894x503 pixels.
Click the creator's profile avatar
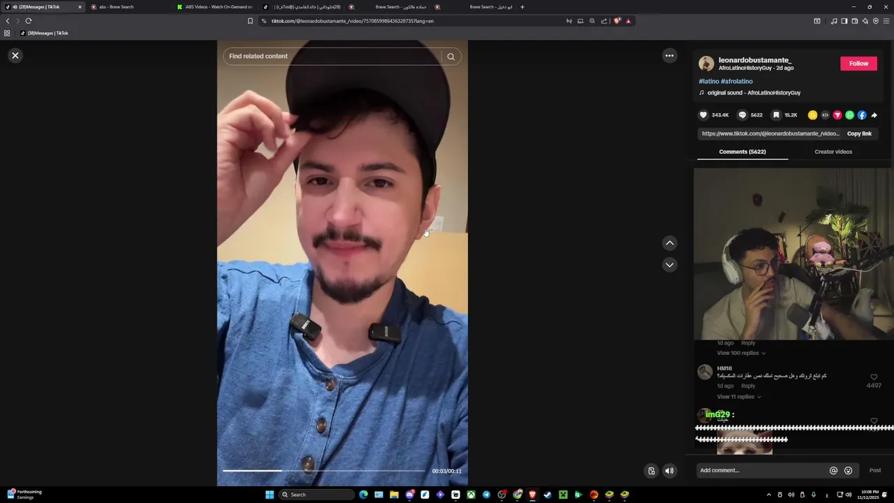706,64
